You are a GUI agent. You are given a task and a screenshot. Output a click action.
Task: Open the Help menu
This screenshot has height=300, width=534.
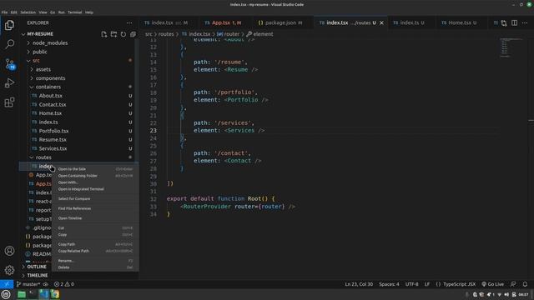[x=89, y=12]
